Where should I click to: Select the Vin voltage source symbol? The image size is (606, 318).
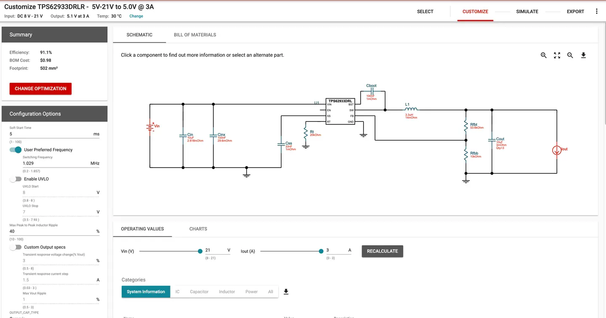(150, 127)
